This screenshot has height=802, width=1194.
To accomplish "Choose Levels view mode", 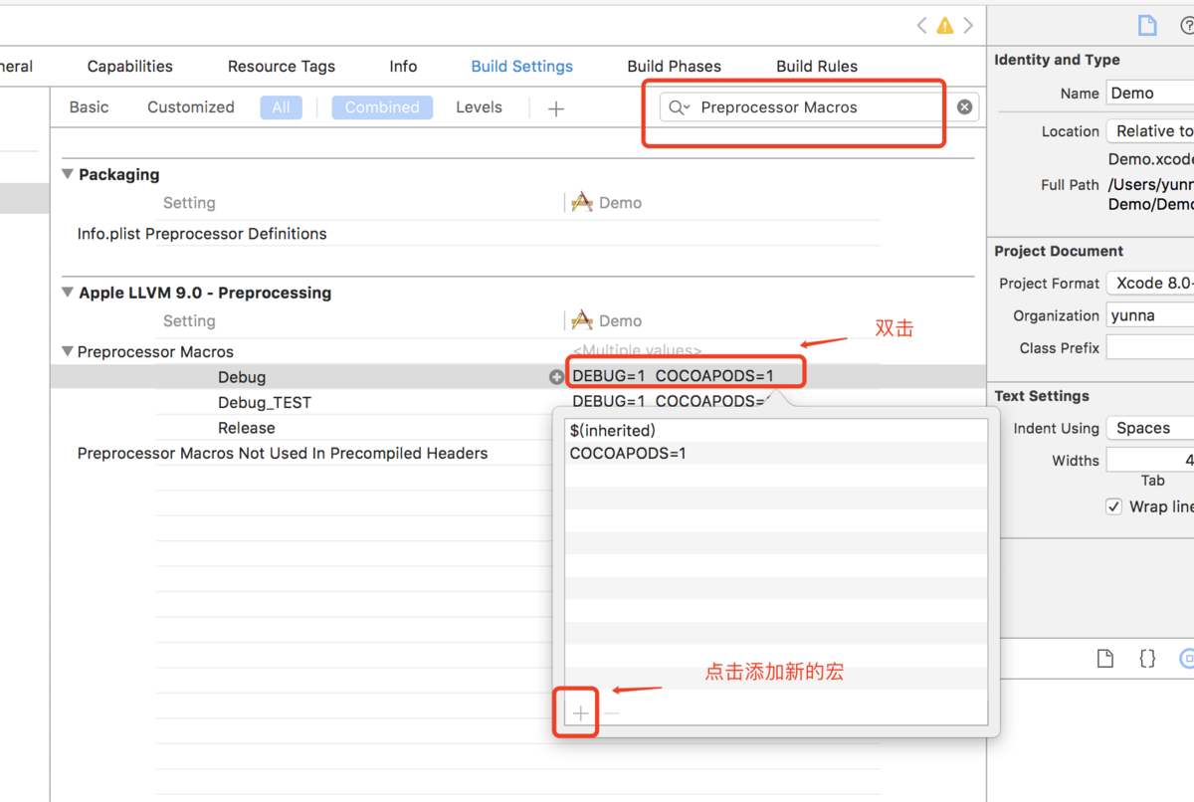I will pos(479,107).
